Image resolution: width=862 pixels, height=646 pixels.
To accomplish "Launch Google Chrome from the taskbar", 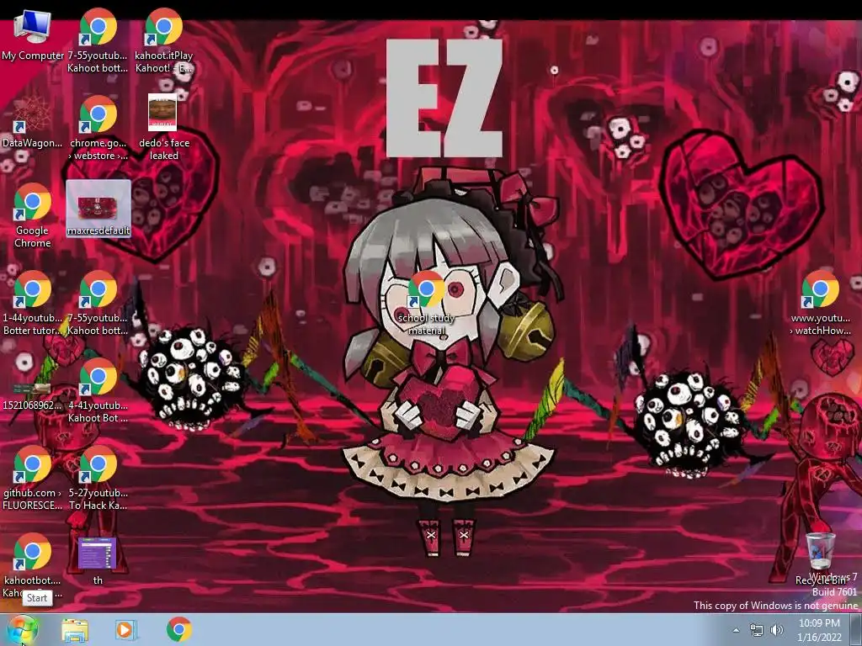I will tap(179, 629).
